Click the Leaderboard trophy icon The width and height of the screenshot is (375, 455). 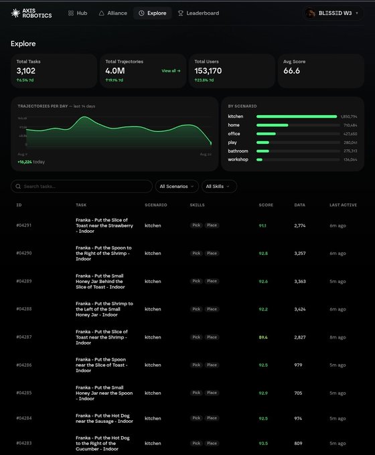click(181, 13)
